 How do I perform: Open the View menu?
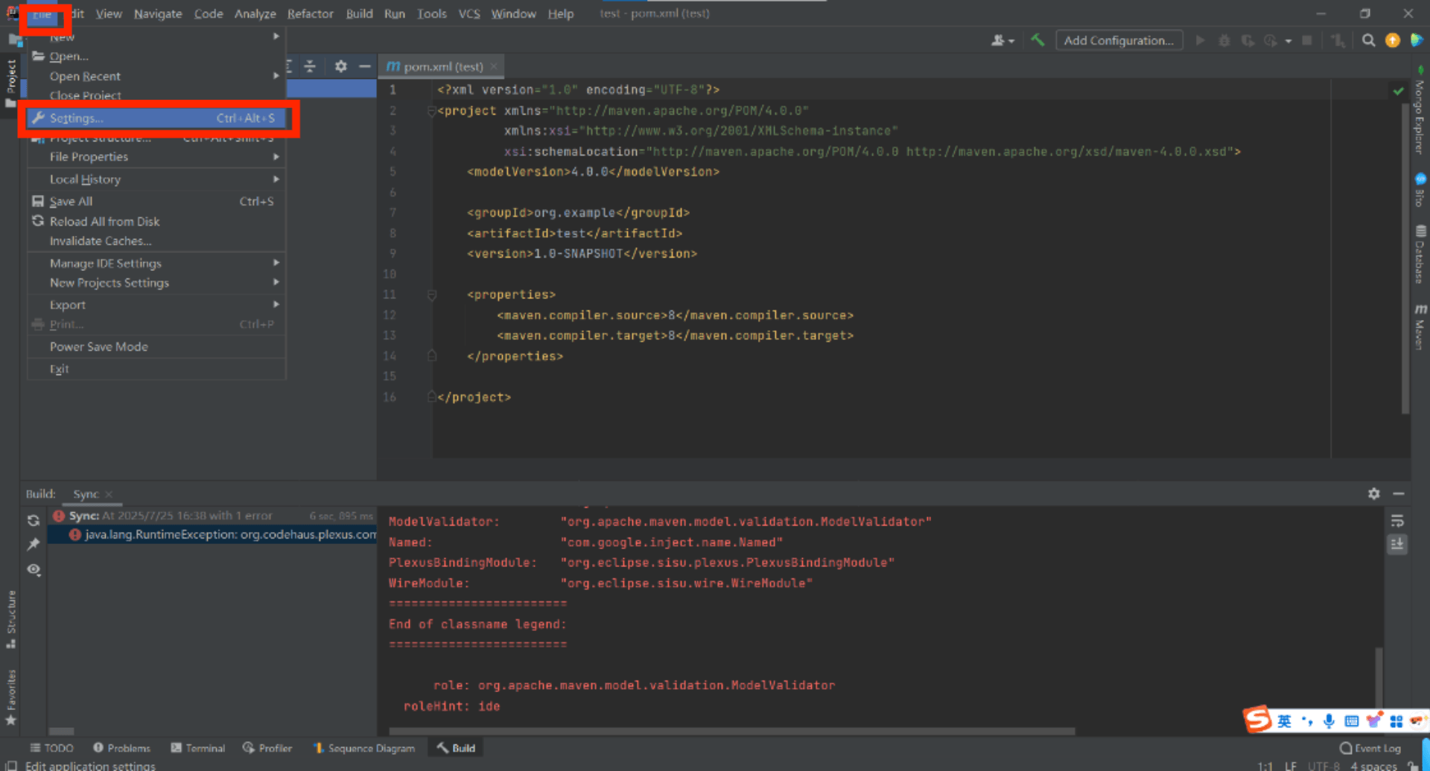tap(109, 13)
